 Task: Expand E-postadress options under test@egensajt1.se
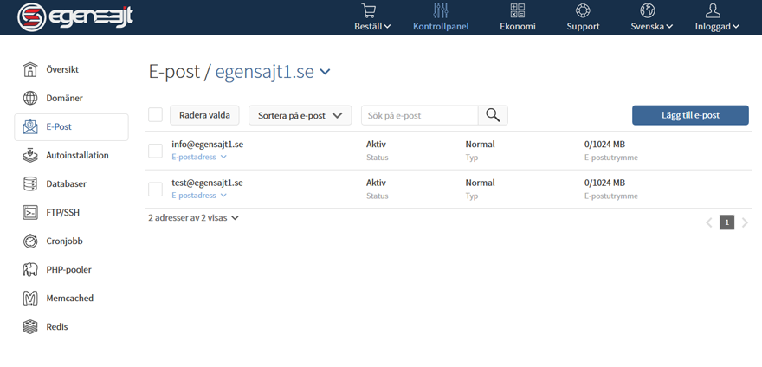point(199,196)
